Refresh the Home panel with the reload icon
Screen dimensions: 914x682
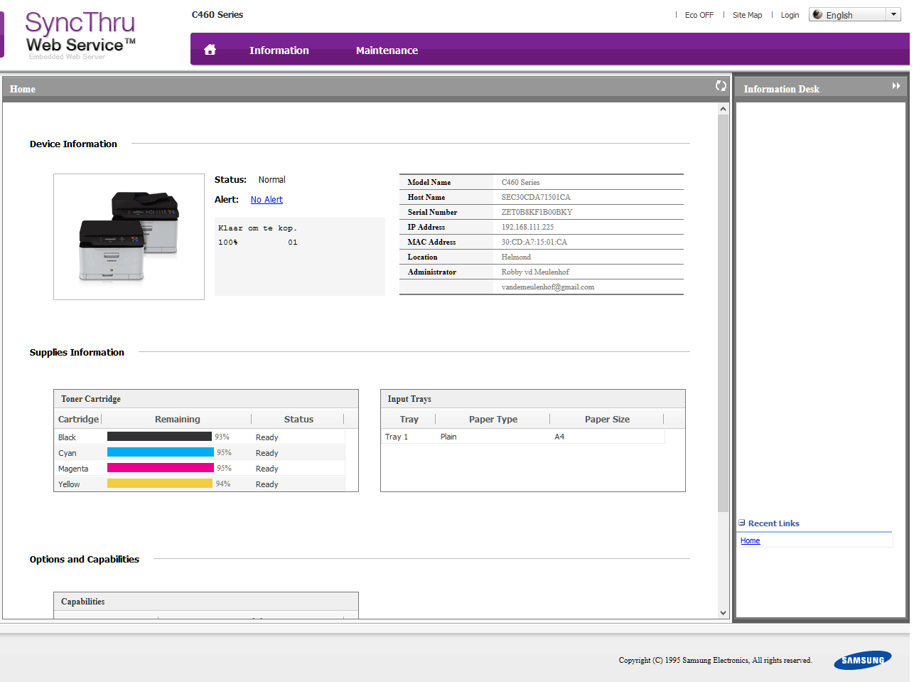(x=721, y=86)
